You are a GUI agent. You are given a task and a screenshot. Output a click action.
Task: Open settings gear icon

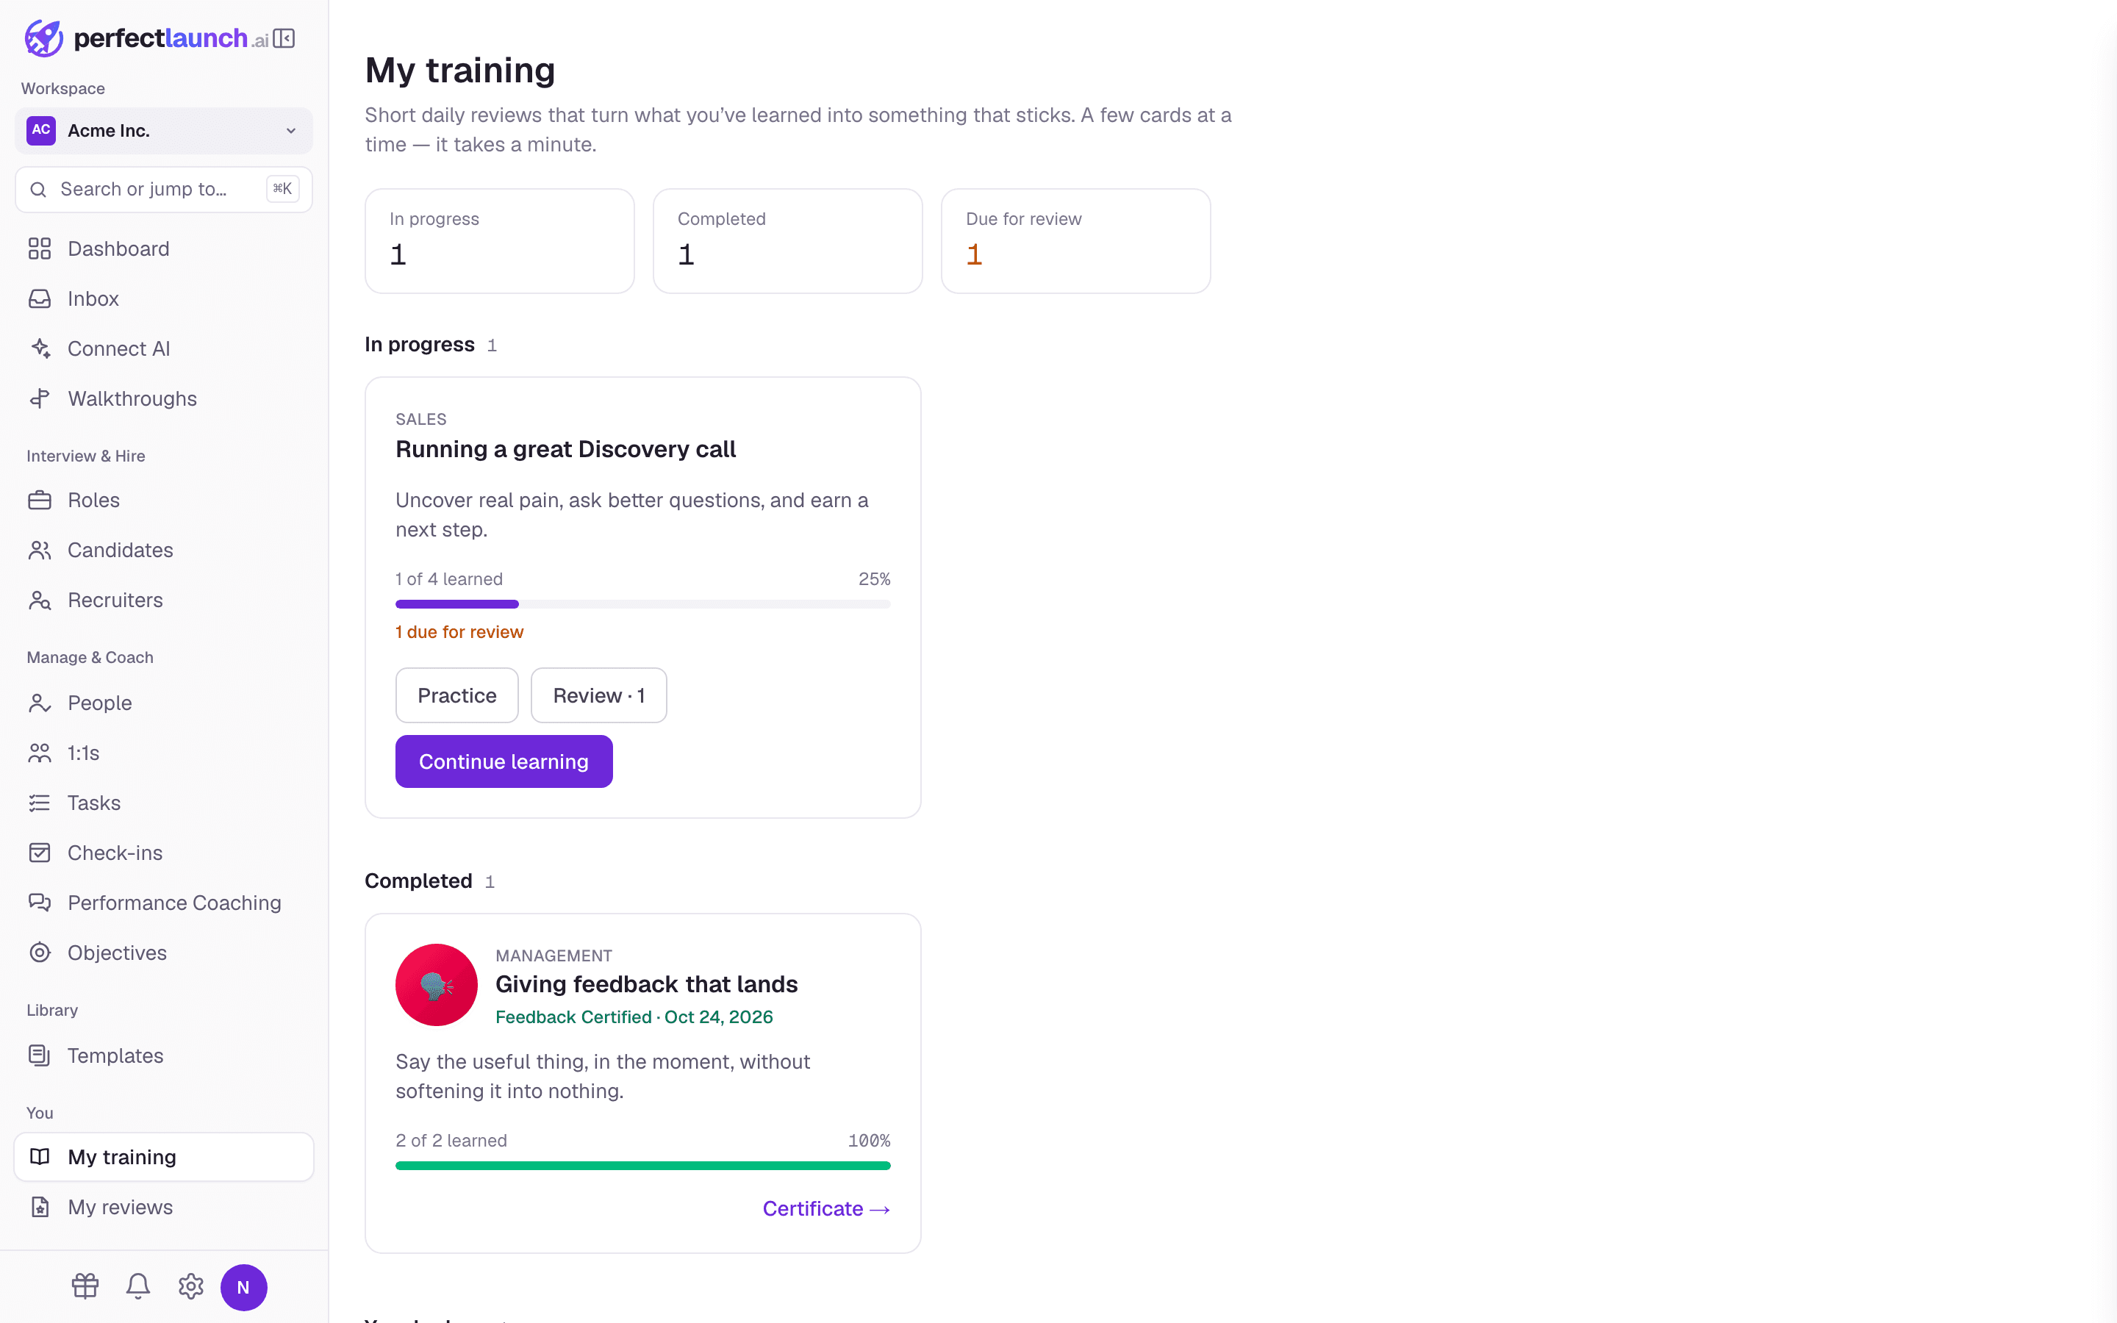pyautogui.click(x=190, y=1286)
